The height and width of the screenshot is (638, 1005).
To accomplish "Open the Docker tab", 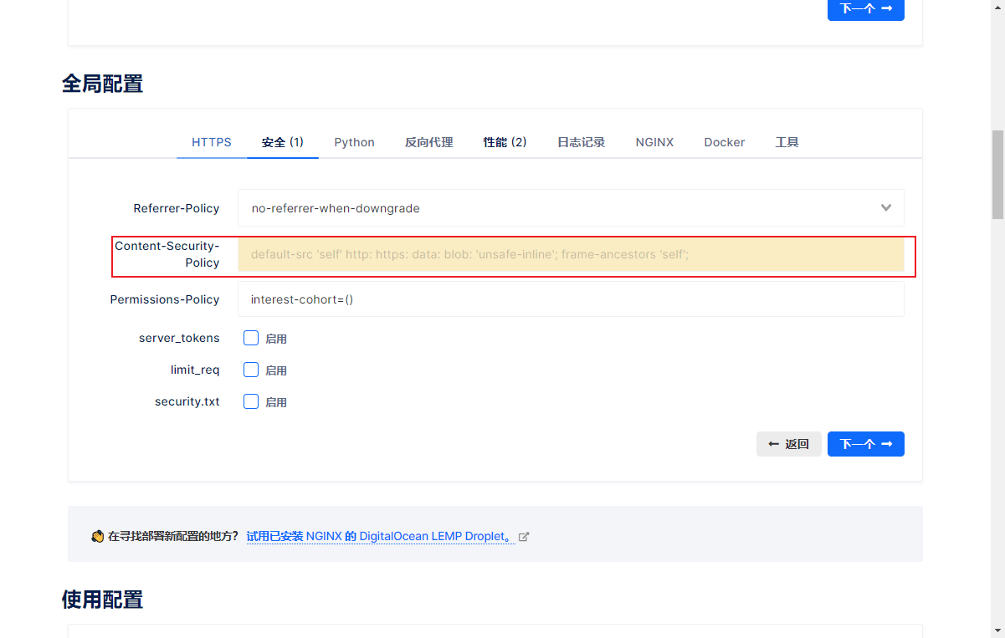I will (x=724, y=142).
